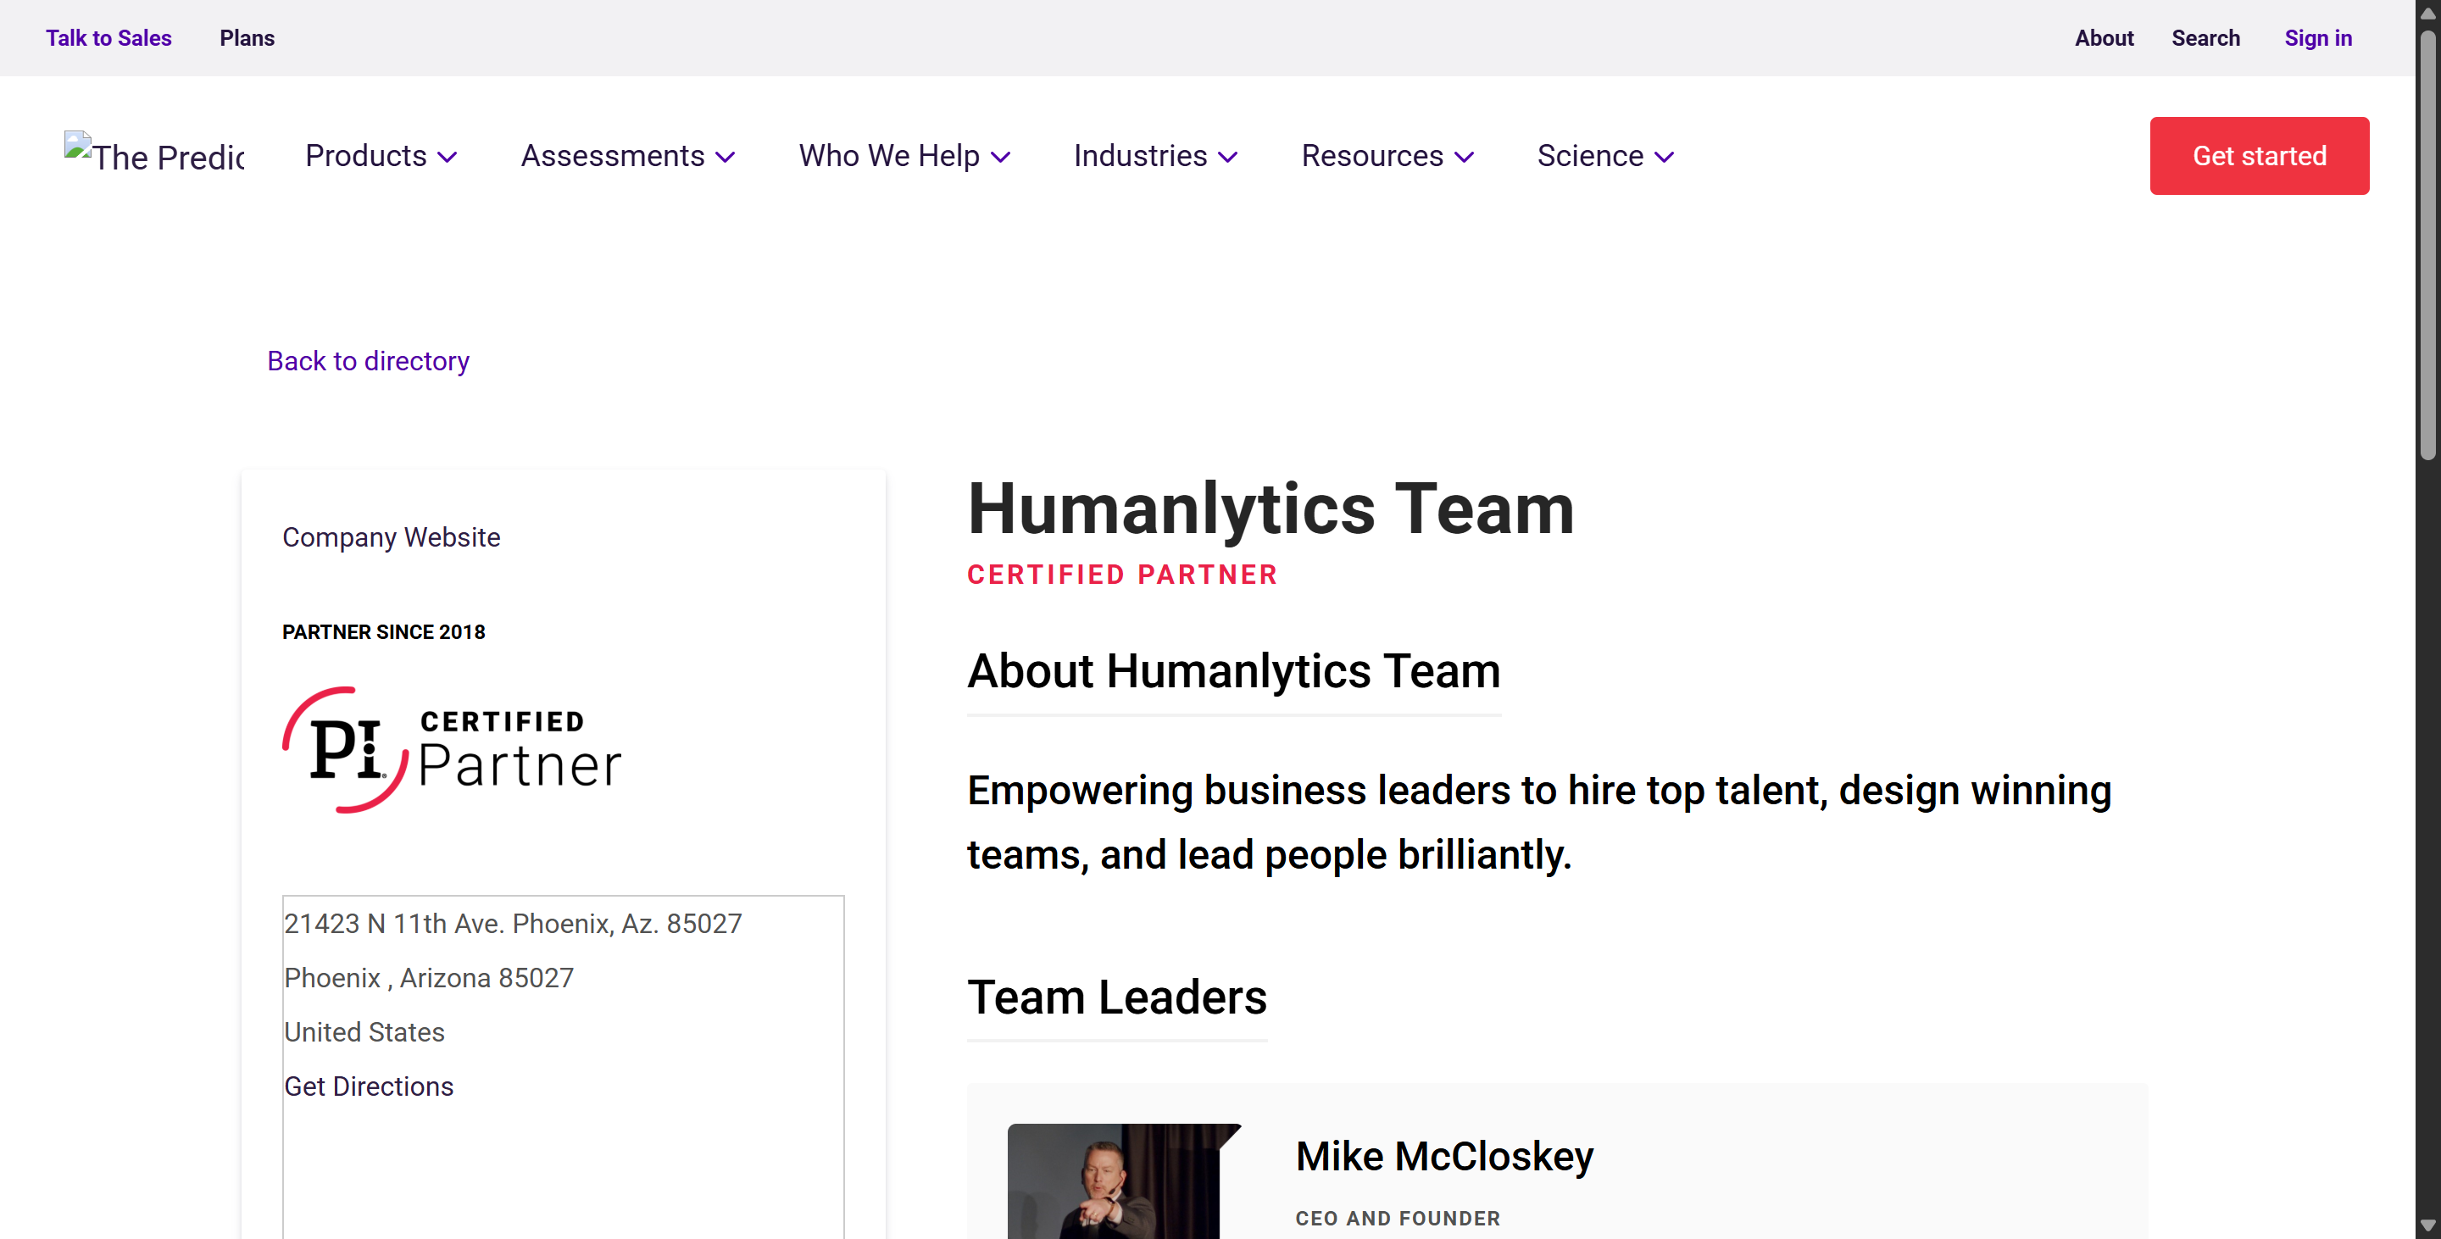
Task: Expand the Science dropdown menu
Action: pyautogui.click(x=1605, y=155)
